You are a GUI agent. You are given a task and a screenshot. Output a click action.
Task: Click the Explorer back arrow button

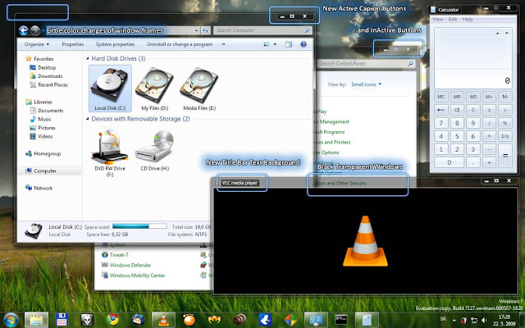coord(24,30)
